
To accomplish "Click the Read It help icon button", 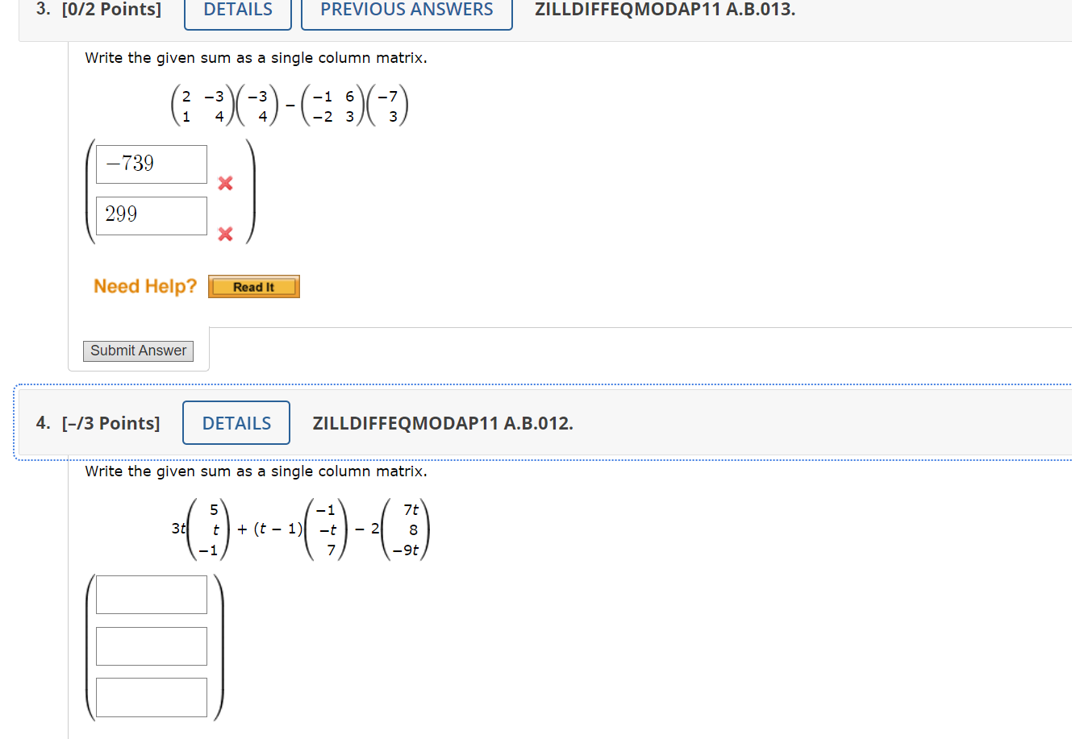I will (x=253, y=286).
